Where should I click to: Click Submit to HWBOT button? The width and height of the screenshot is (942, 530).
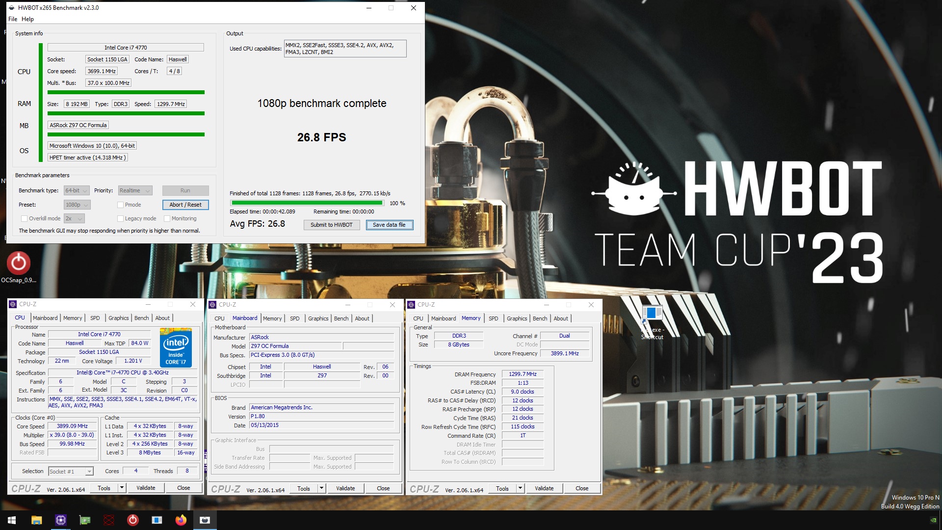[x=332, y=225]
